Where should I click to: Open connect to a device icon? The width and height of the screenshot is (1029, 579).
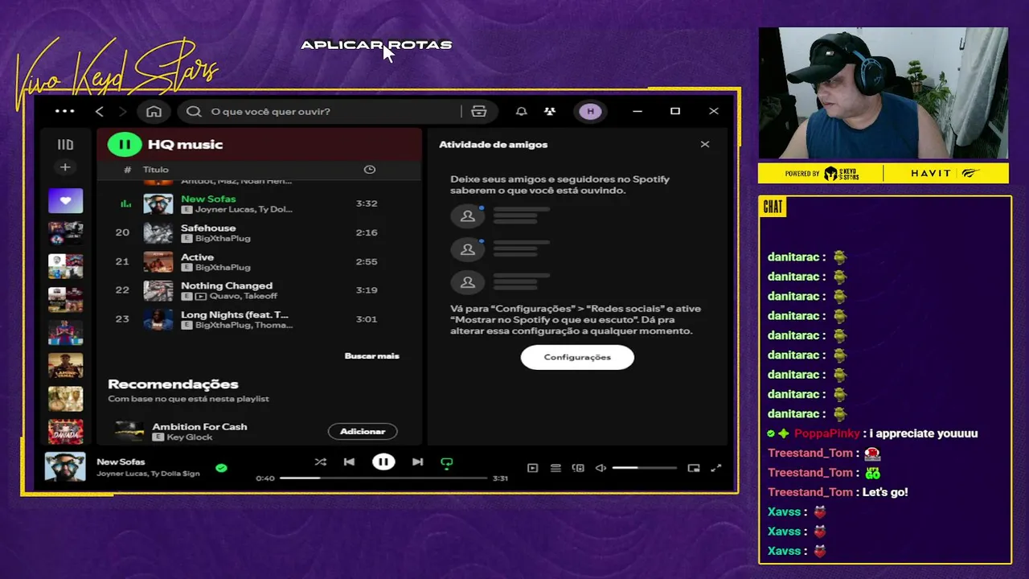(578, 468)
